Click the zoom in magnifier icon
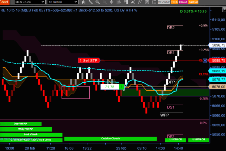The image size is (226, 151). [98, 2]
